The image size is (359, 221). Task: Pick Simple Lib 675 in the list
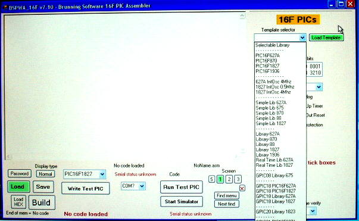click(x=270, y=108)
